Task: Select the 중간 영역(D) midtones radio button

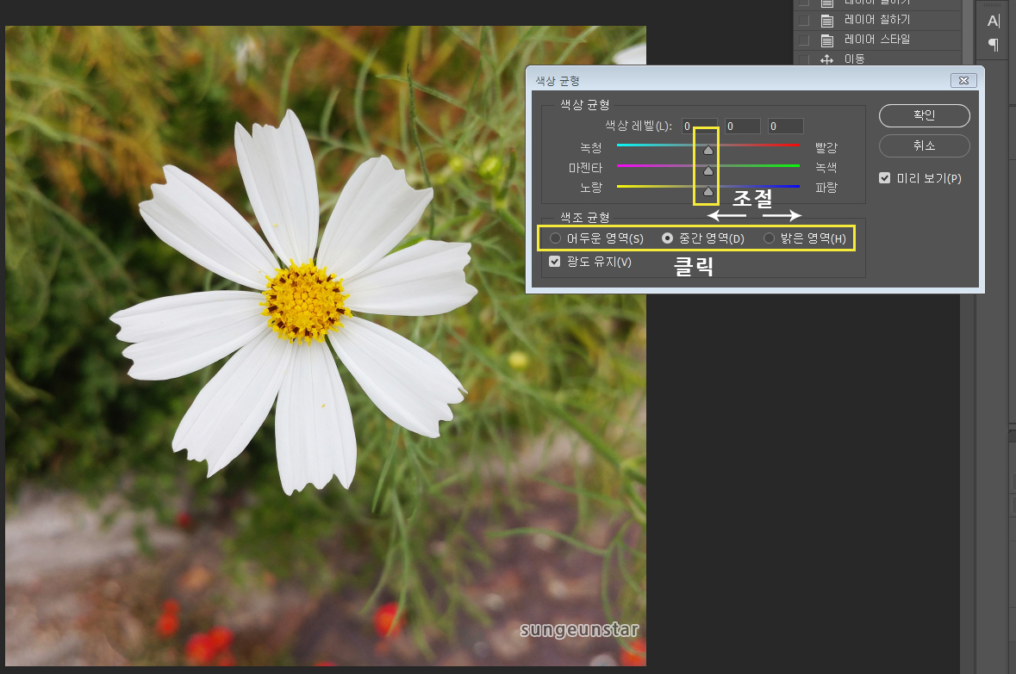Action: click(667, 238)
